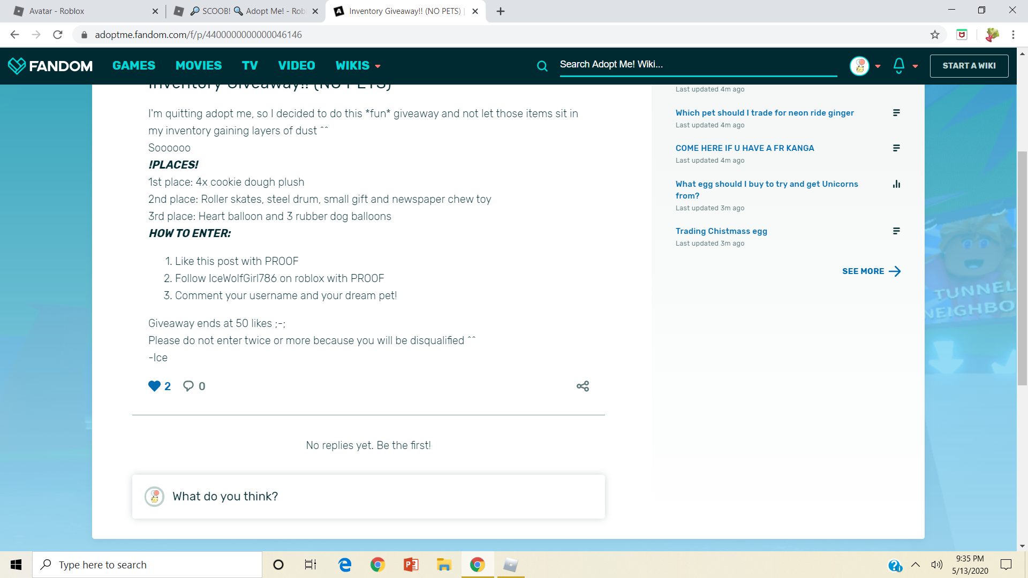Open the GAMES menu item
This screenshot has width=1028, height=578.
pyautogui.click(x=134, y=66)
